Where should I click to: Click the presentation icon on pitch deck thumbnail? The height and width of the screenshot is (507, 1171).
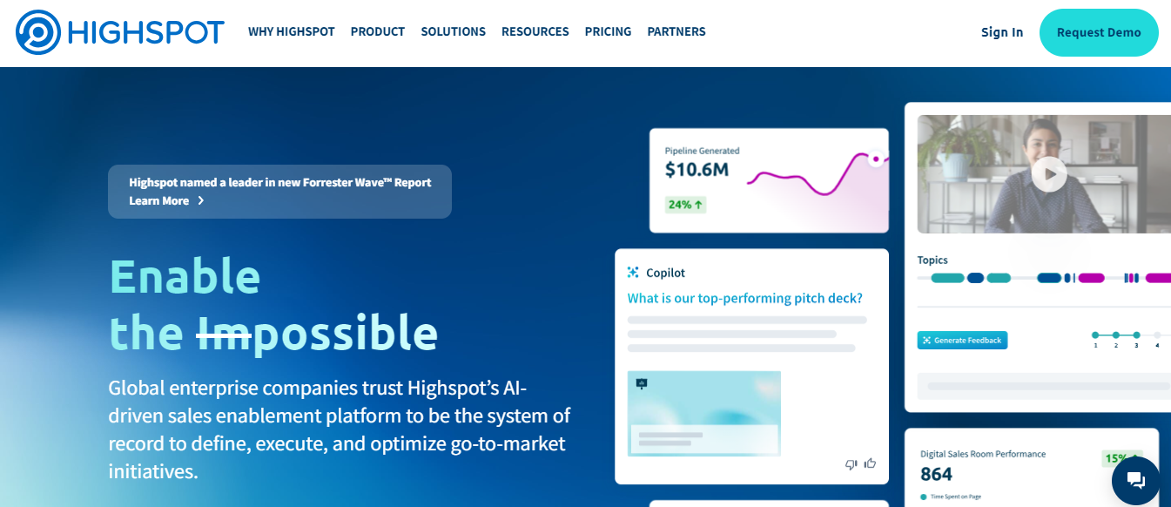(x=642, y=383)
